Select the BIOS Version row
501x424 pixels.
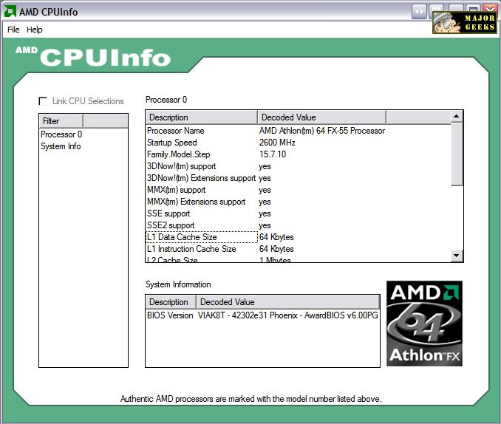tap(262, 315)
